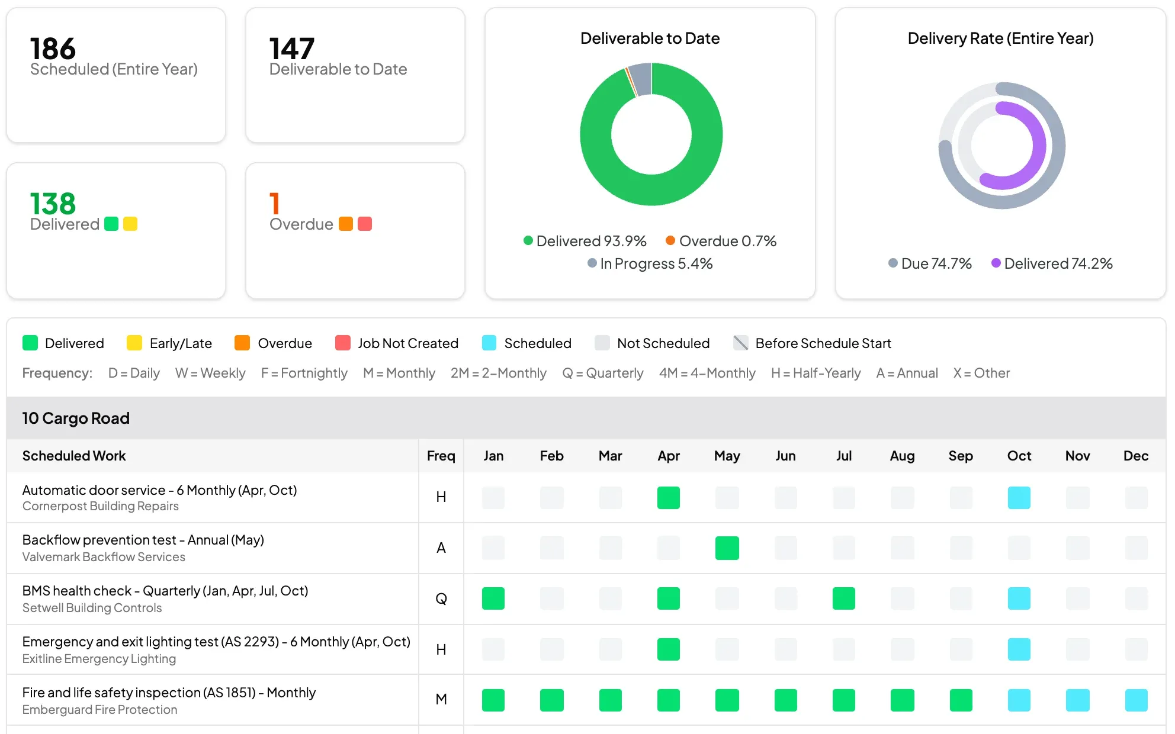Click the 10 Cargo Road section header
The image size is (1175, 734).
point(586,418)
